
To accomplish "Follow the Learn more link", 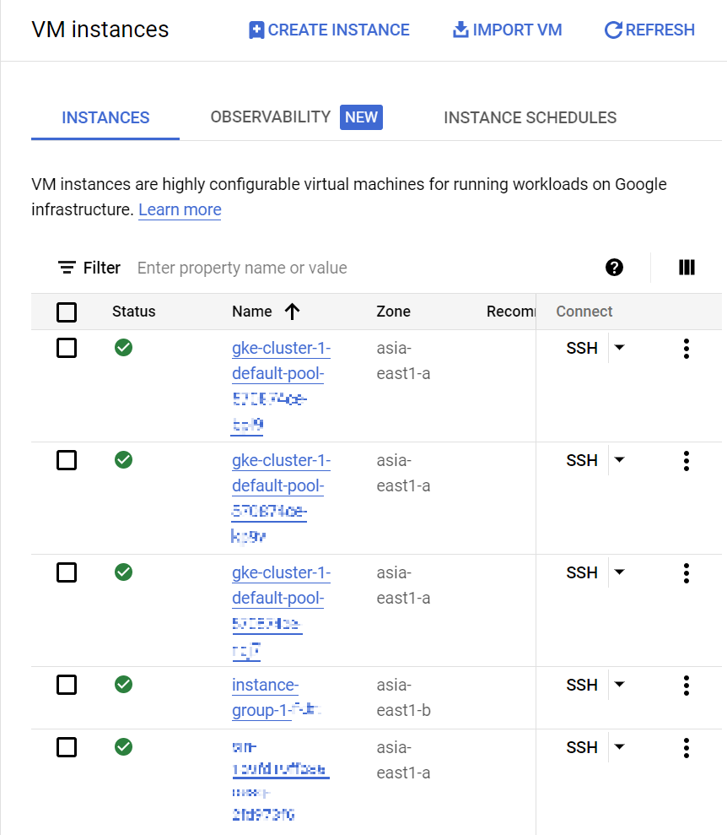I will pyautogui.click(x=180, y=210).
